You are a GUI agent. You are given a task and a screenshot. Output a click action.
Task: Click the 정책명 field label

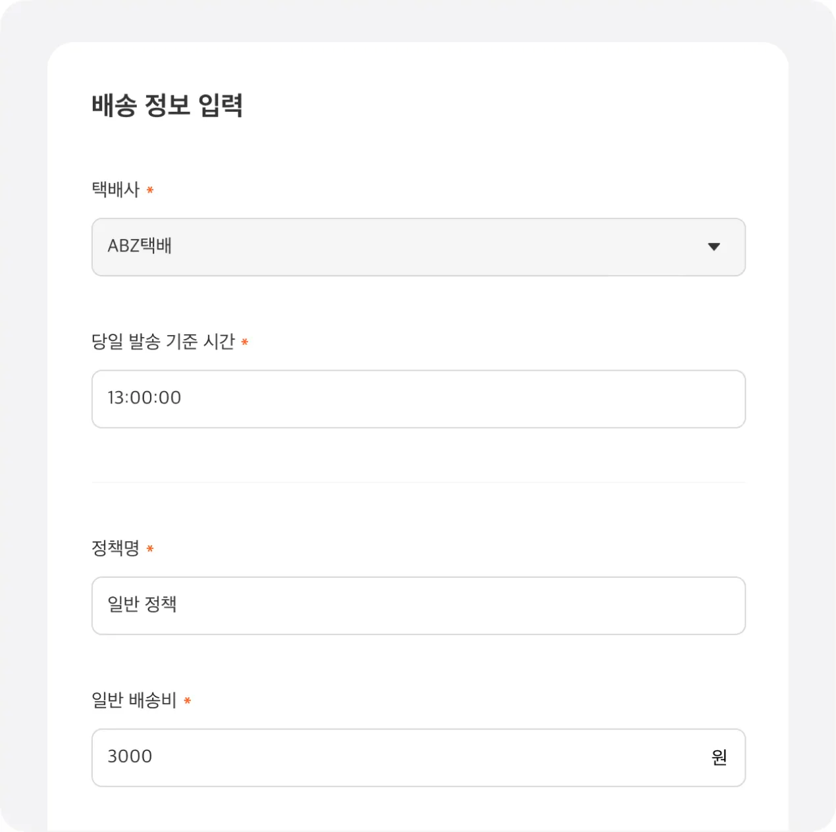(x=116, y=548)
